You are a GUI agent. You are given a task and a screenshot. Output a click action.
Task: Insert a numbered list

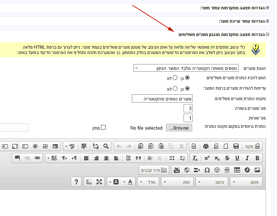click(182, 158)
